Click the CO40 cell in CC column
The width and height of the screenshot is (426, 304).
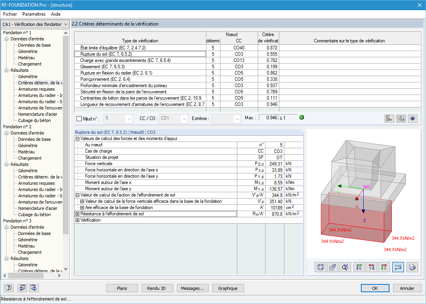point(239,48)
